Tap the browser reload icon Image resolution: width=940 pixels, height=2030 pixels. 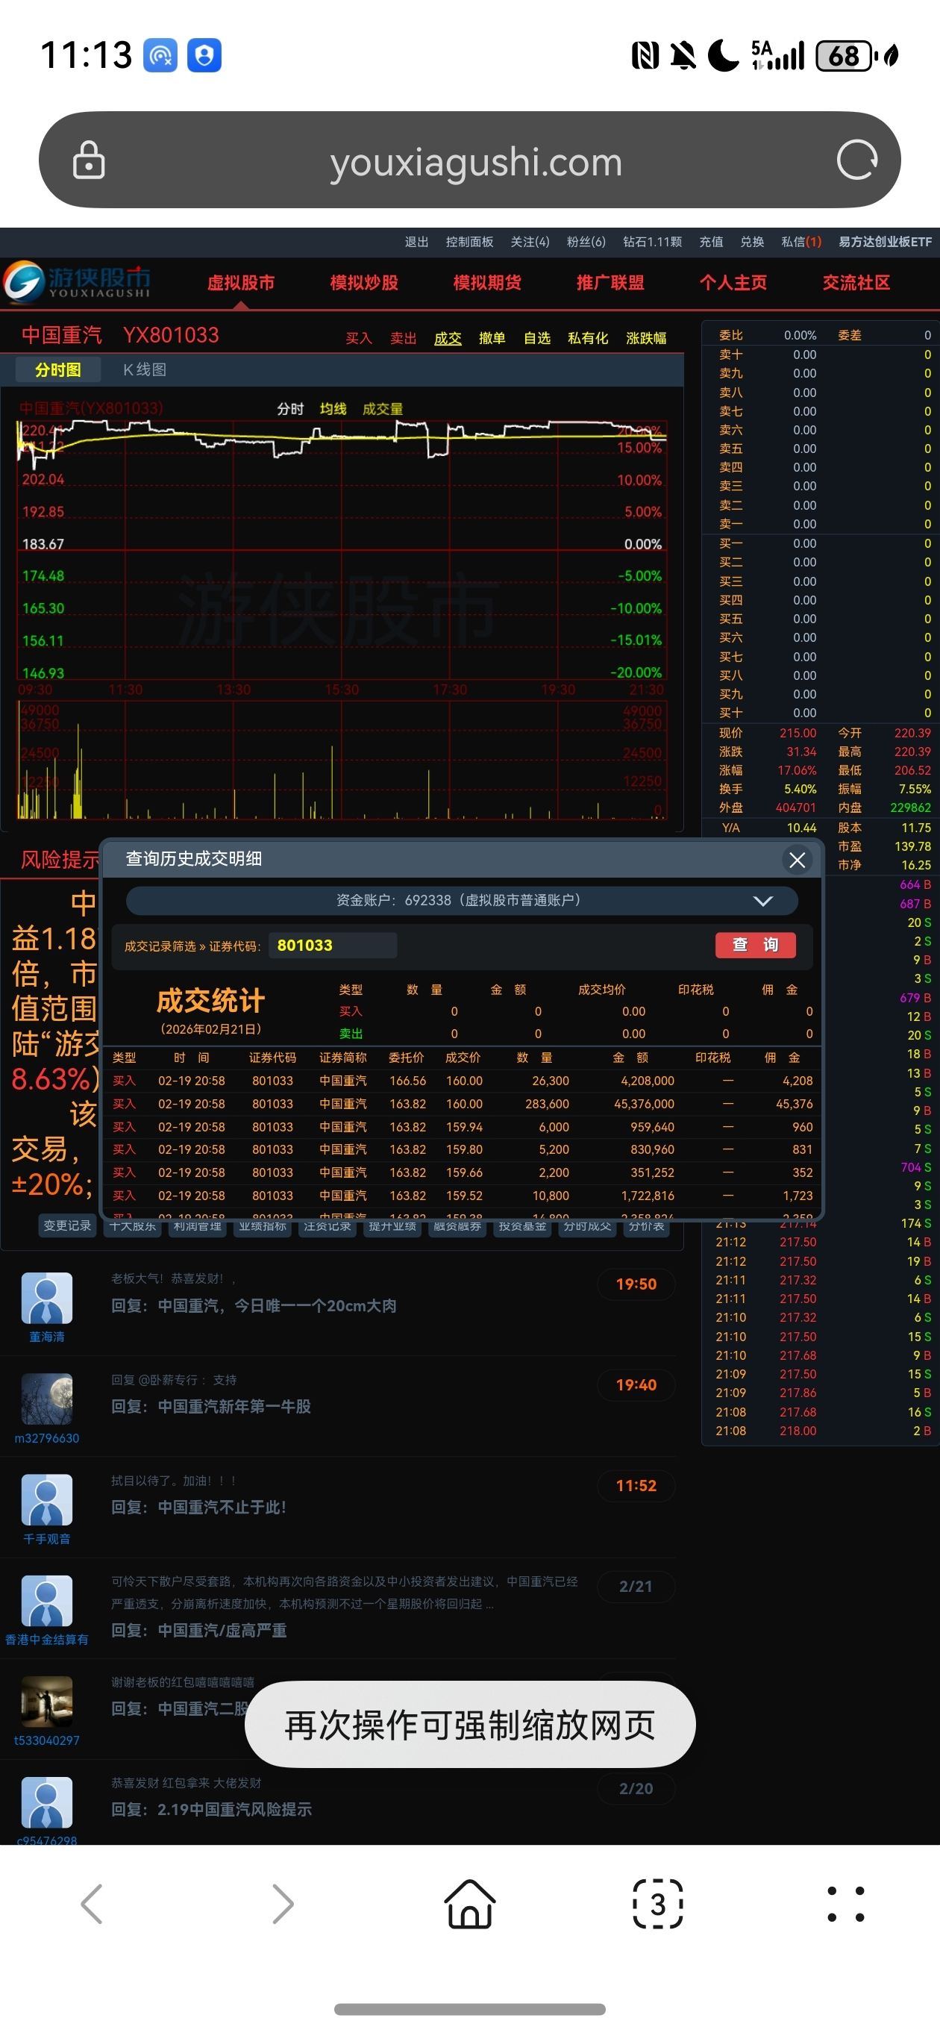click(856, 160)
